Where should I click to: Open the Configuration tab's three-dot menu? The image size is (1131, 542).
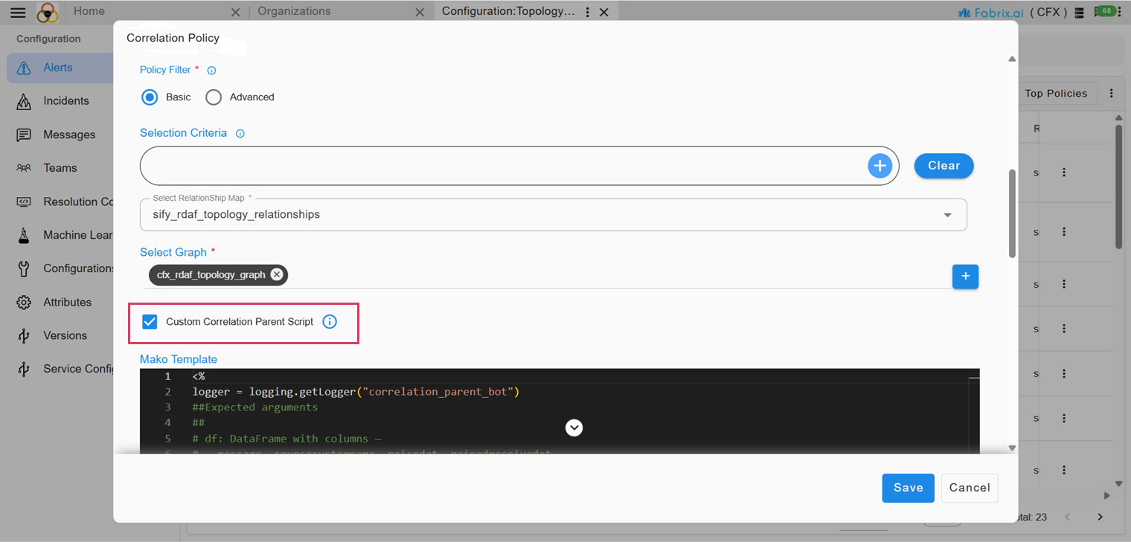point(588,13)
